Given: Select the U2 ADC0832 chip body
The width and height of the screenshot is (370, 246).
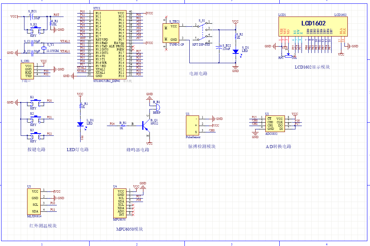Looking at the screenshot, I should pos(275,124).
